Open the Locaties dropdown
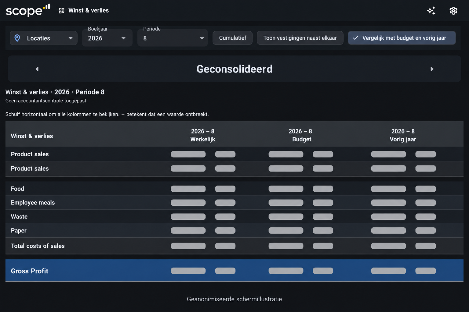Viewport: 469px width, 312px height. (44, 38)
